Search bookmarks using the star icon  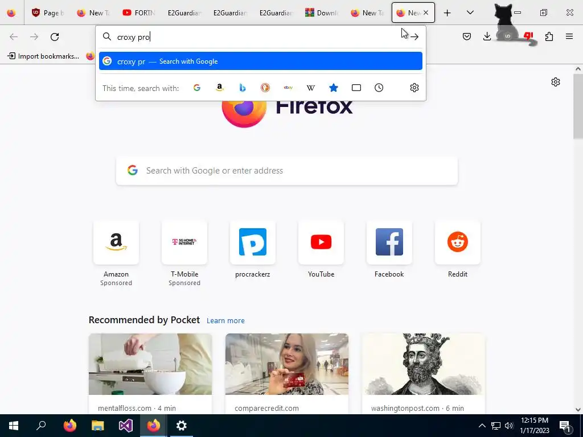(x=334, y=88)
